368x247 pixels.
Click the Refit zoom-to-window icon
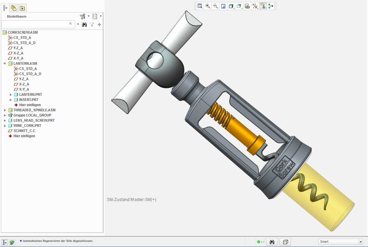200,6
